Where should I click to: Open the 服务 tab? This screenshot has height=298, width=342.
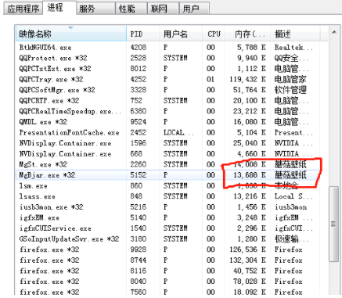coord(95,9)
